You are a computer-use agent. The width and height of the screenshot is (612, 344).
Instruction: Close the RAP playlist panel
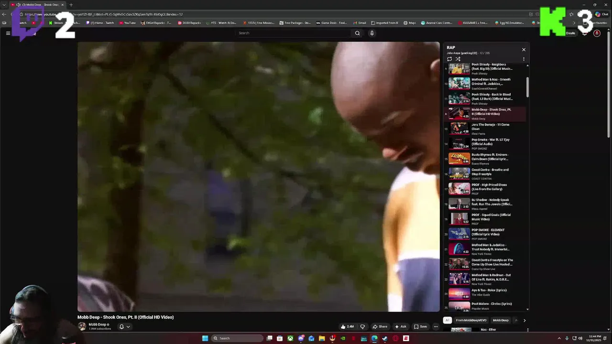pos(524,50)
